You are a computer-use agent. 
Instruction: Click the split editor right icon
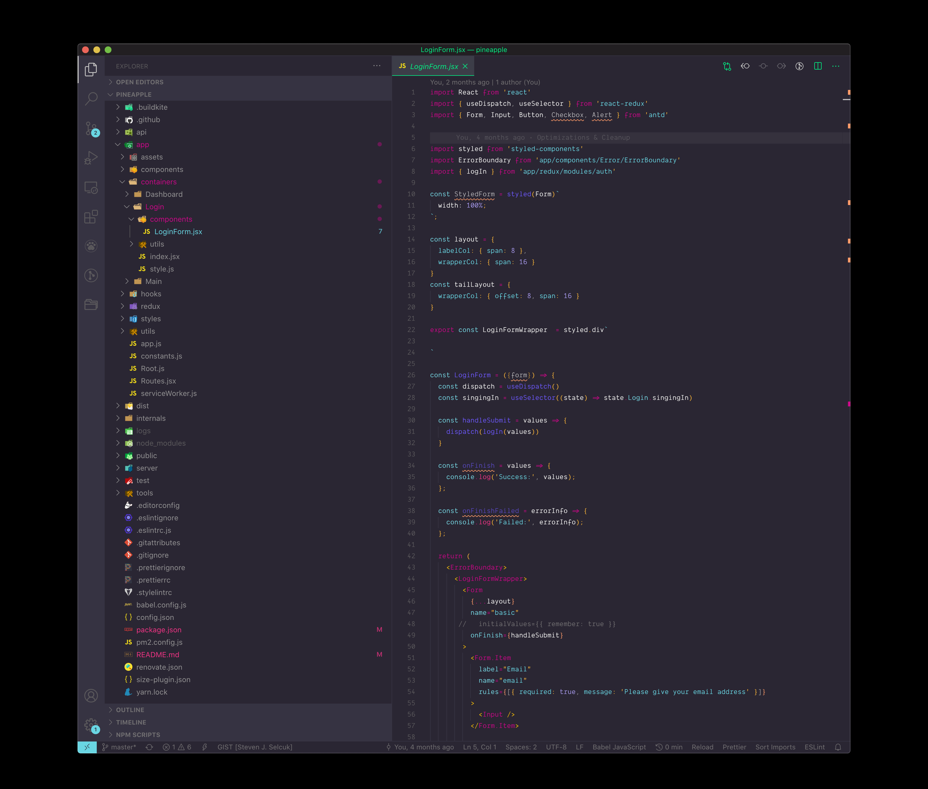817,66
